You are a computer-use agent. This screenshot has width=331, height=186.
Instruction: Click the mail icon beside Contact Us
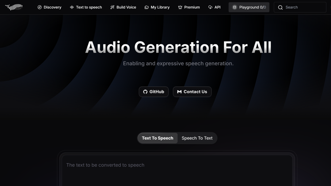[179, 92]
